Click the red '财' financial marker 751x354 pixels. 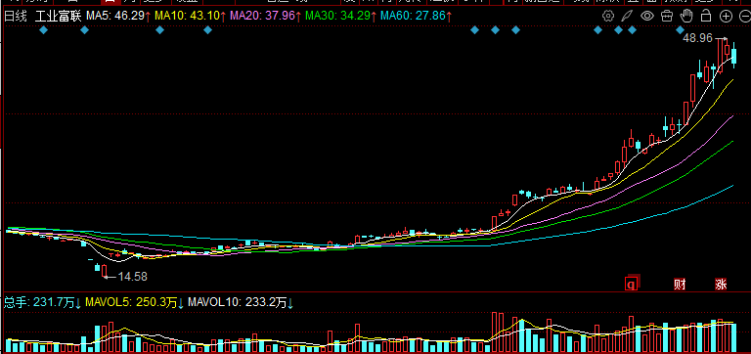680,284
